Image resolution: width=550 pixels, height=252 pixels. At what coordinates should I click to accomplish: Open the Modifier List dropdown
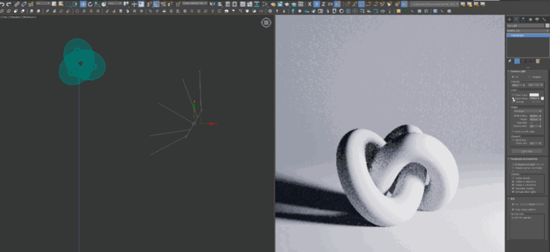tap(528, 31)
